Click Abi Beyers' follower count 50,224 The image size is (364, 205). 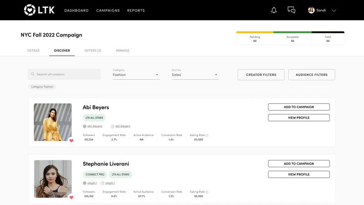tap(89, 139)
